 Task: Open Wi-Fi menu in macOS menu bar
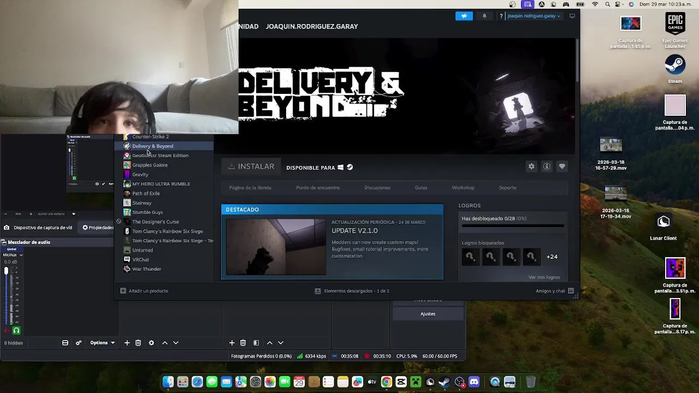(x=595, y=4)
